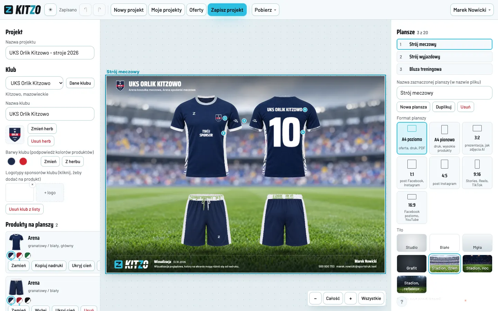Click the undo arrow icon
Viewport: 498px width, 311px height.
(85, 10)
